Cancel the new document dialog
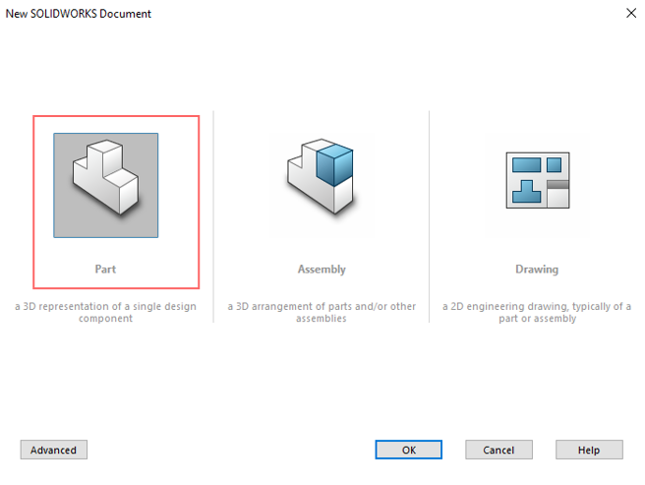This screenshot has width=645, height=485. click(x=498, y=450)
